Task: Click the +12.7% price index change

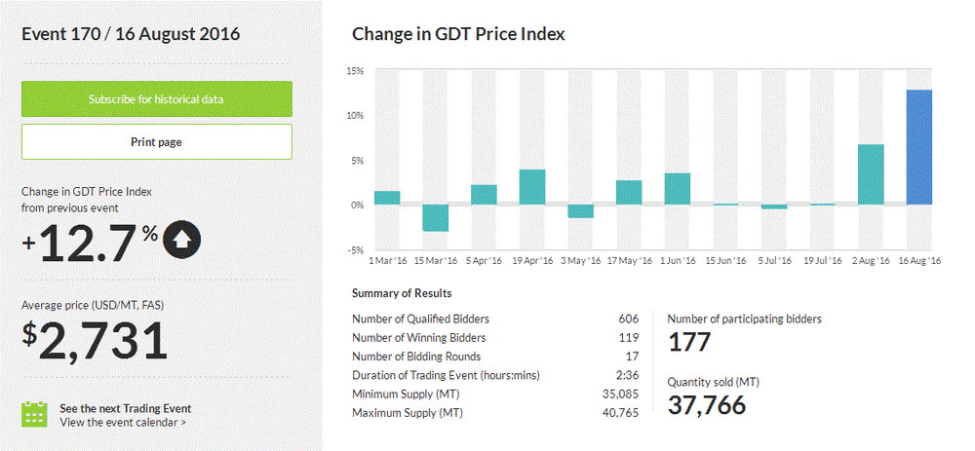Action: (89, 243)
